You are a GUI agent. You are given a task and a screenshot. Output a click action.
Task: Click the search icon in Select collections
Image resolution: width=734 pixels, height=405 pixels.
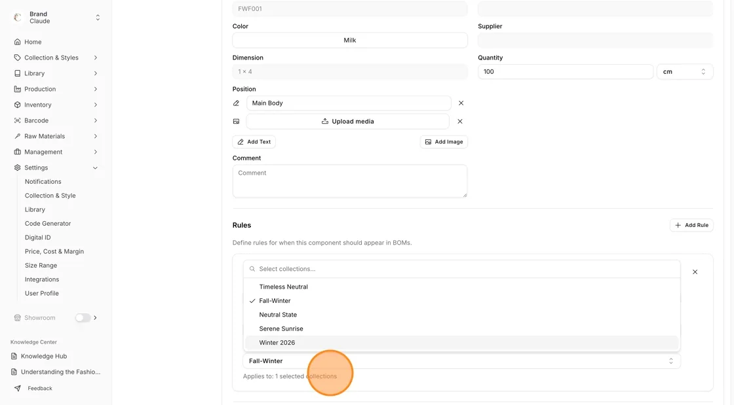[x=252, y=269]
